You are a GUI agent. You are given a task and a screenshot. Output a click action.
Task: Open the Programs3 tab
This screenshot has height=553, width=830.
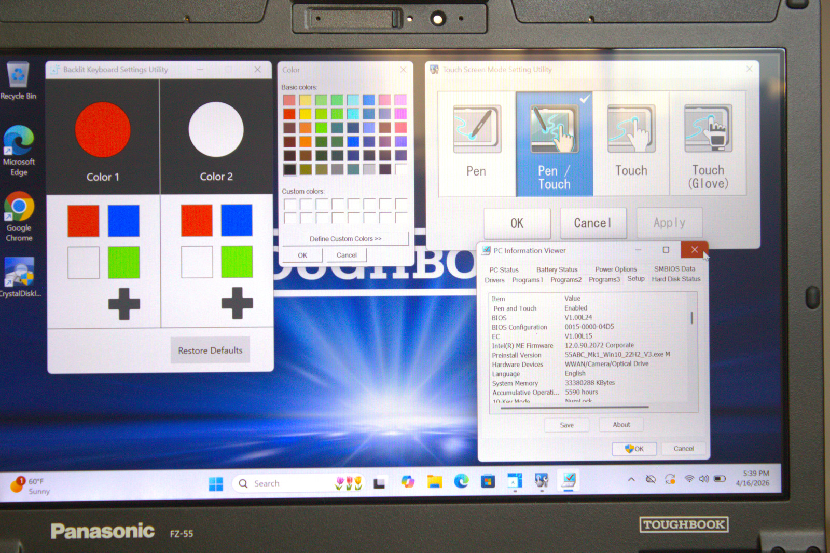[x=604, y=279]
